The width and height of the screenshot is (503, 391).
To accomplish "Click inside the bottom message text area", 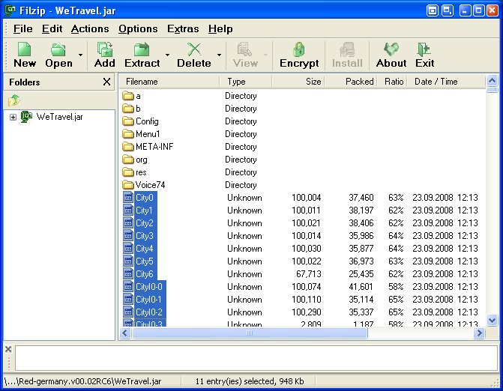I will pos(256,358).
